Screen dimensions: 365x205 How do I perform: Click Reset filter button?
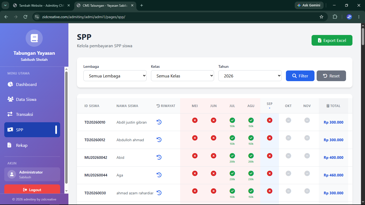331,76
